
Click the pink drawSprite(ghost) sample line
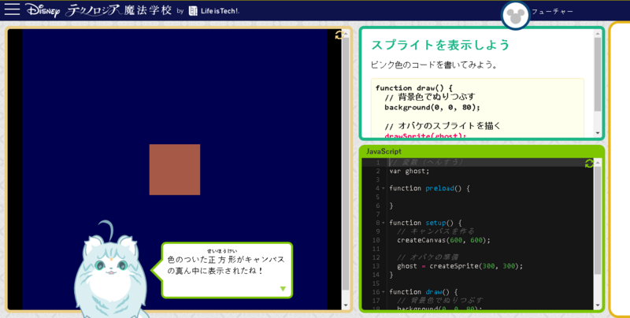pyautogui.click(x=425, y=135)
